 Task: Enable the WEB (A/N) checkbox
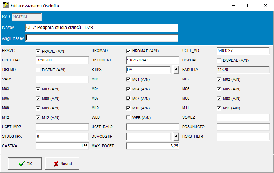pyautogui.click(x=129, y=118)
